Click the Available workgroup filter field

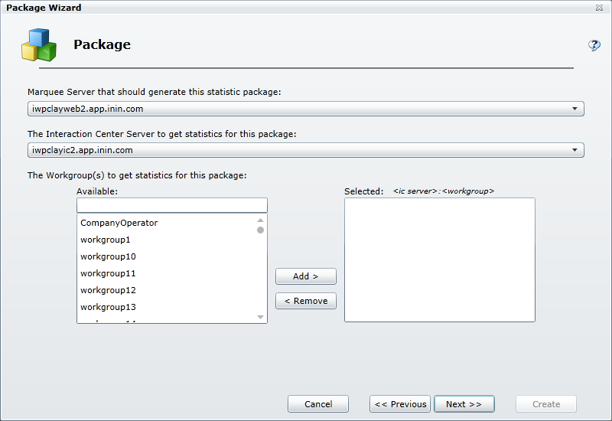coord(172,205)
